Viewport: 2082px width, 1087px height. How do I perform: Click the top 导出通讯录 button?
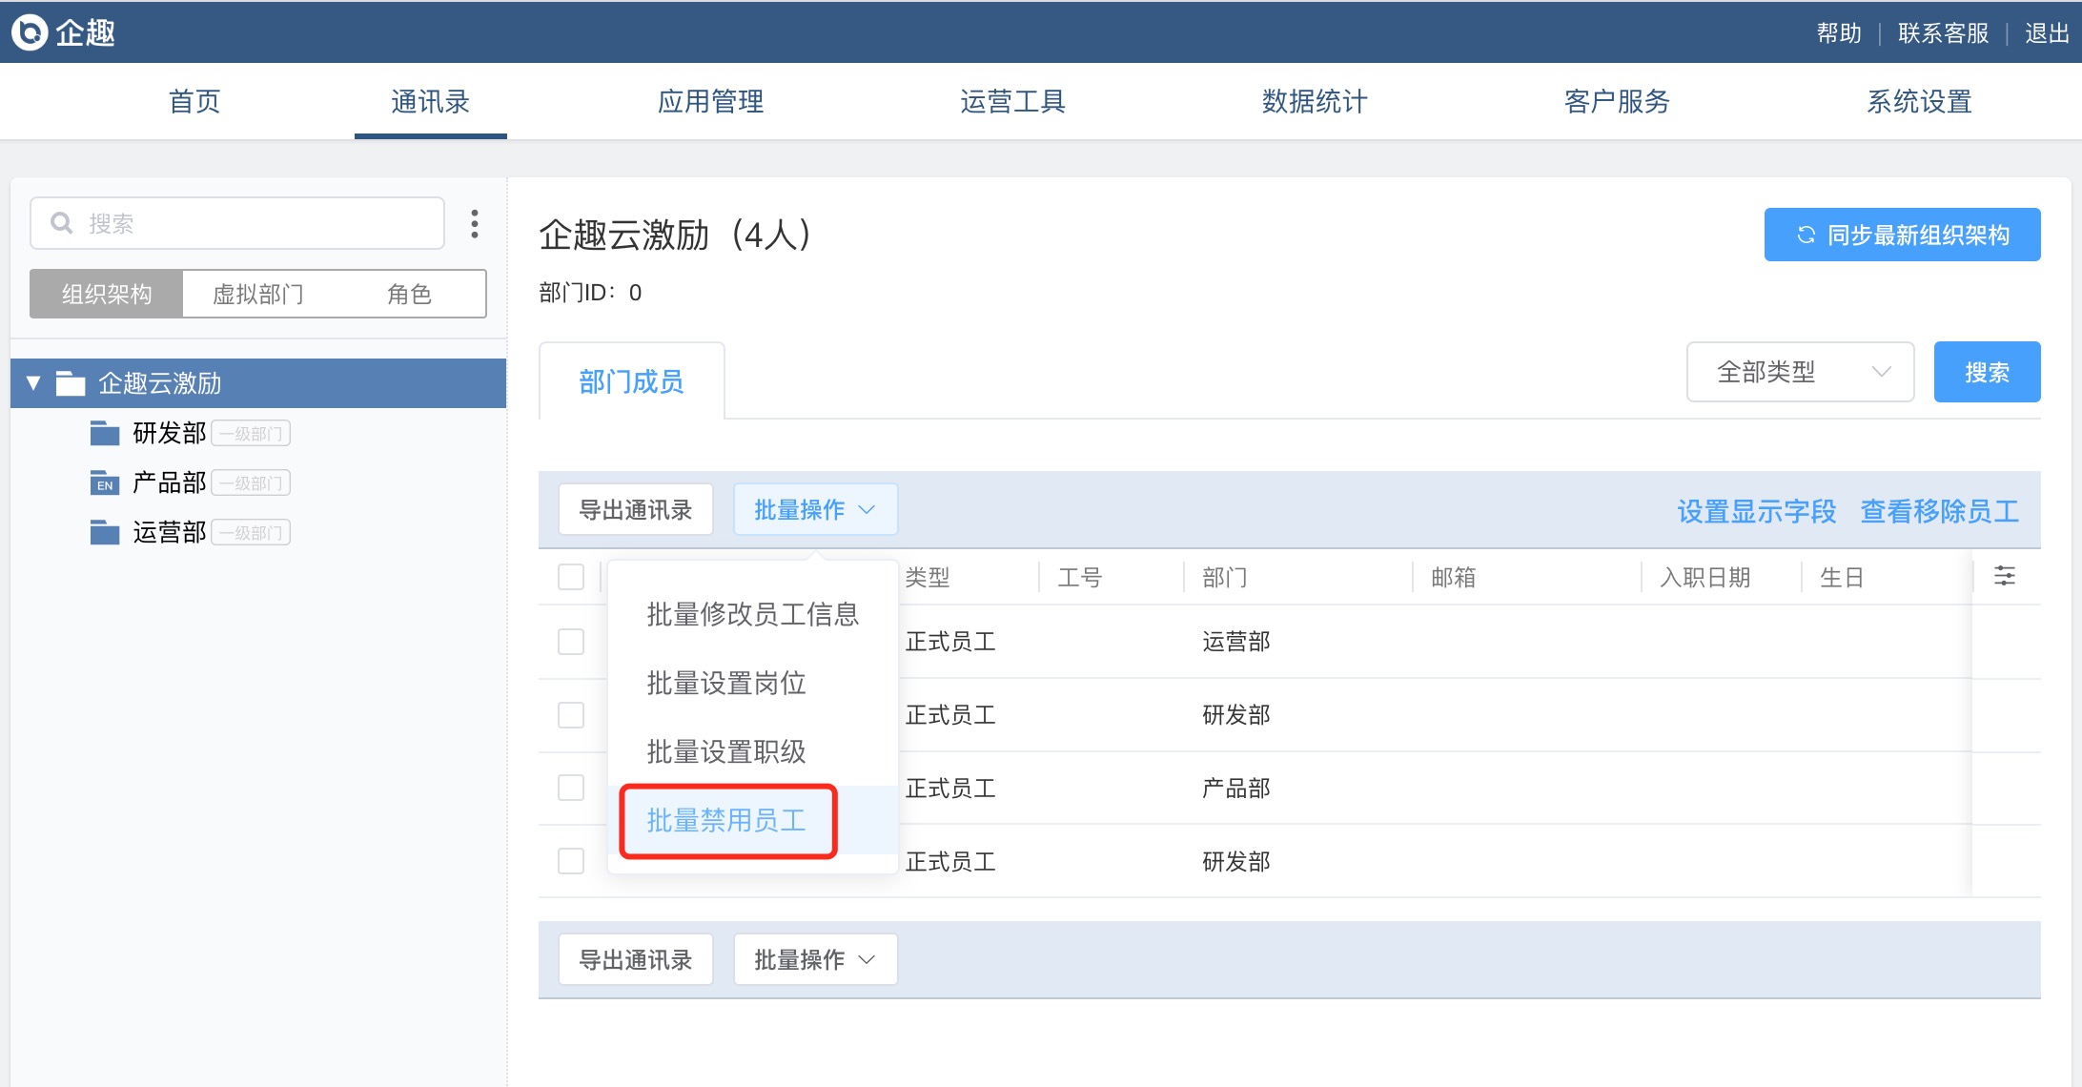tap(636, 510)
